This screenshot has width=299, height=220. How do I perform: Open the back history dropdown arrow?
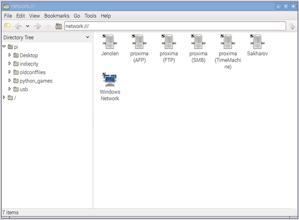[27, 26]
